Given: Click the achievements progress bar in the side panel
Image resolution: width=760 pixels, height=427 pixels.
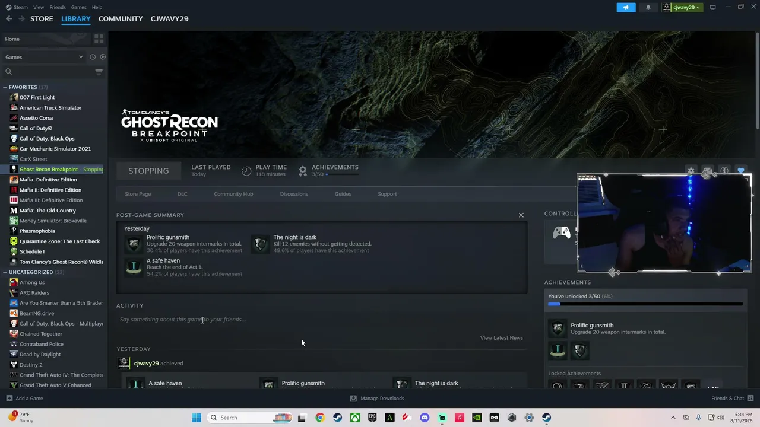Looking at the screenshot, I should [645, 304].
